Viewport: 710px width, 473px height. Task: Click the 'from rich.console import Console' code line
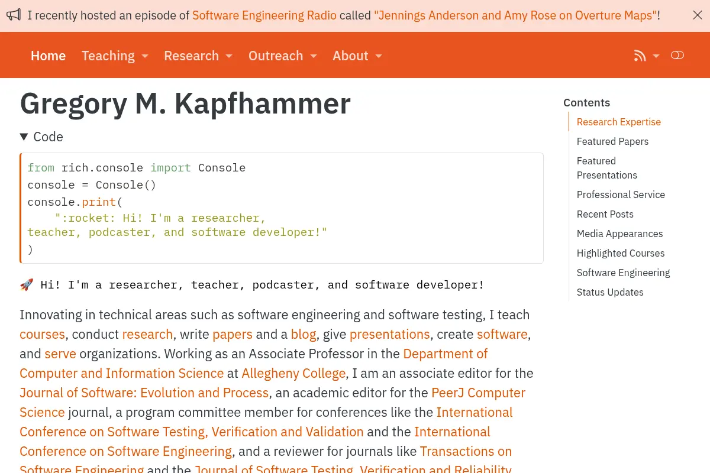(137, 168)
